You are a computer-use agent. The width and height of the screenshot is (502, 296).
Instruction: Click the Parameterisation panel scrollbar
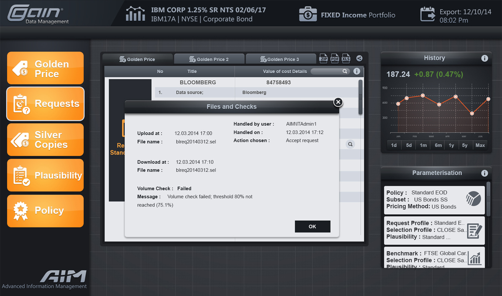click(488, 193)
